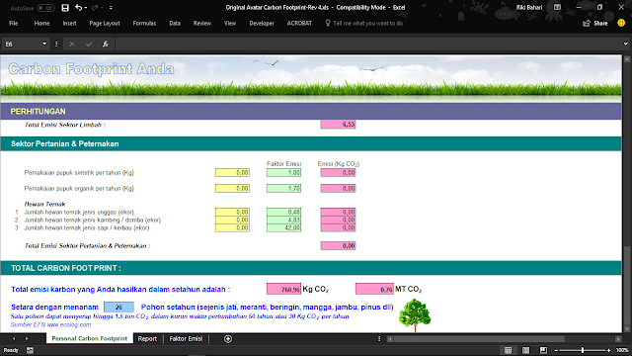Open the Formulas tab
This screenshot has width=632, height=356.
[144, 24]
